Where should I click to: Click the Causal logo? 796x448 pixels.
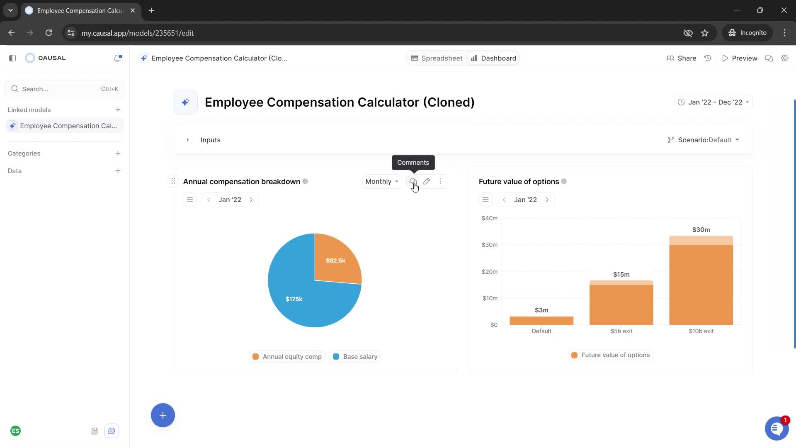46,58
